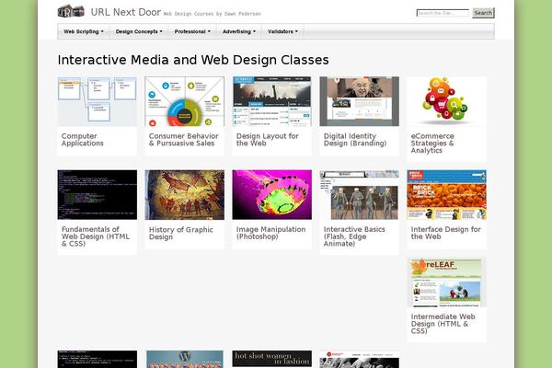Click Intermediate Web Design (HTML & CSS) title
The height and width of the screenshot is (368, 552).
pyautogui.click(x=443, y=324)
